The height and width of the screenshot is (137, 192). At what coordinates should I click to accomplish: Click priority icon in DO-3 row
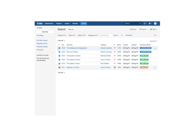115,60
